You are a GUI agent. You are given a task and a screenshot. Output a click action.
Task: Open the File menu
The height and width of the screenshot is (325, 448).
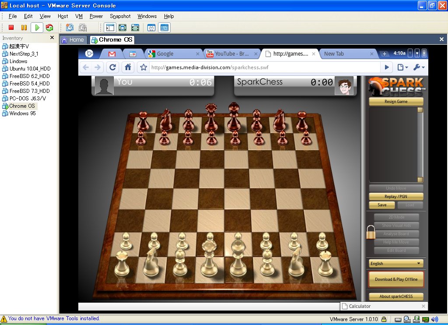[x=13, y=16]
